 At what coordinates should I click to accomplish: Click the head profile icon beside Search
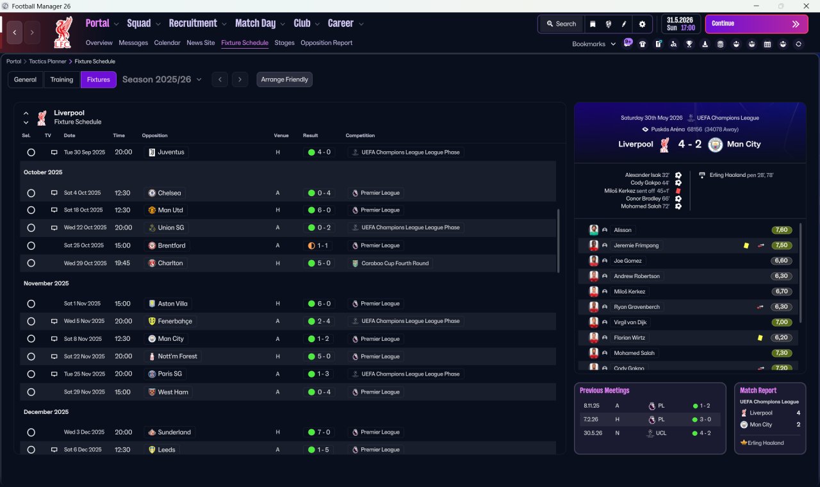click(608, 24)
